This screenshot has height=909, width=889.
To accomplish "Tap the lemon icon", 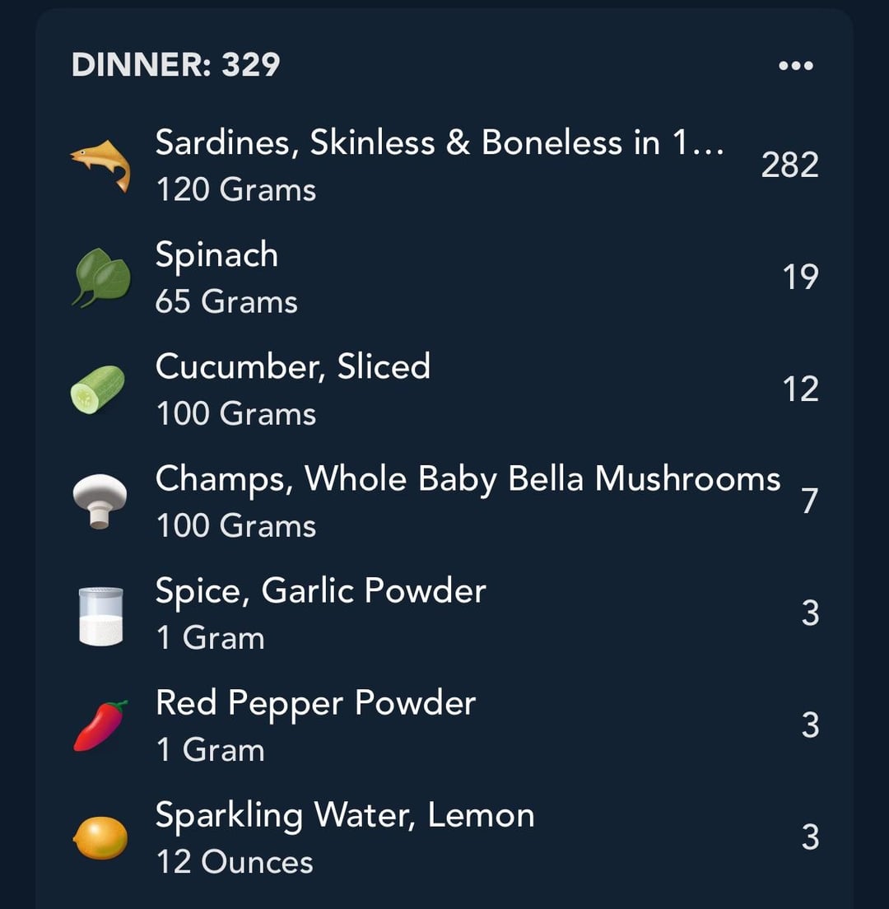I will coord(100,837).
